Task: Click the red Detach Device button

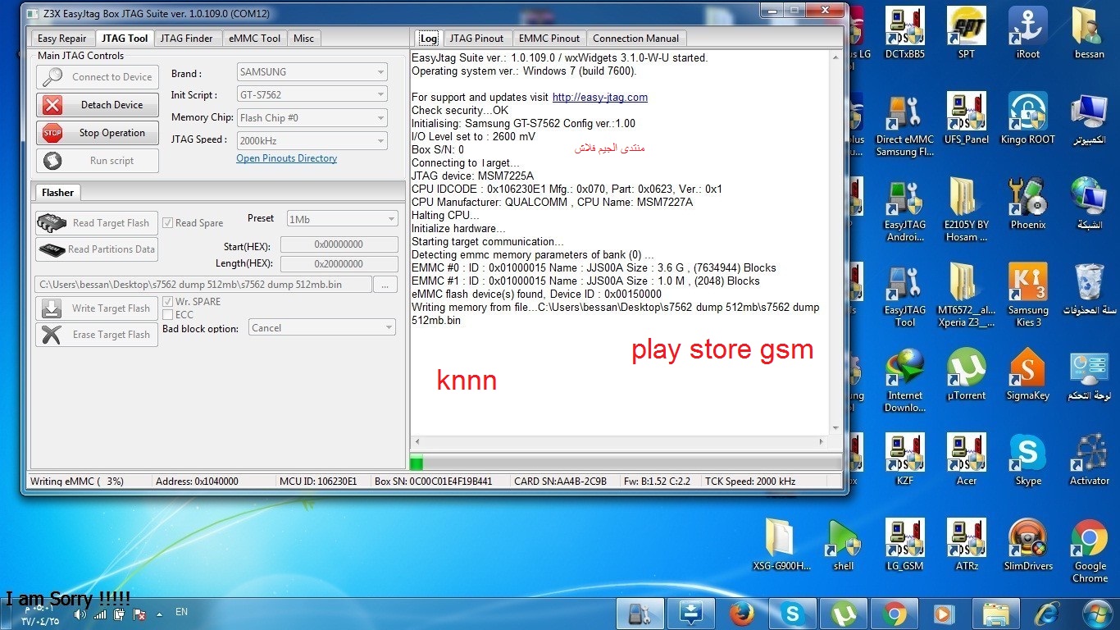Action: (x=98, y=105)
